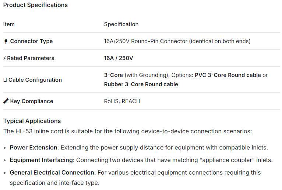
Task: Select the Connector Type row label
Action: pyautogui.click(x=31, y=41)
